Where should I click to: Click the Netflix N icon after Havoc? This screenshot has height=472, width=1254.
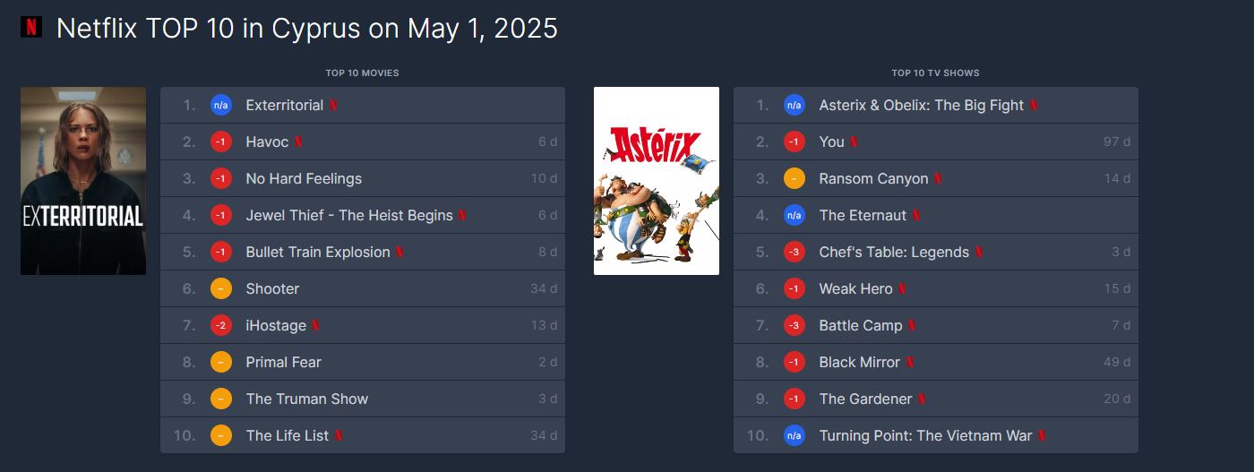[298, 142]
